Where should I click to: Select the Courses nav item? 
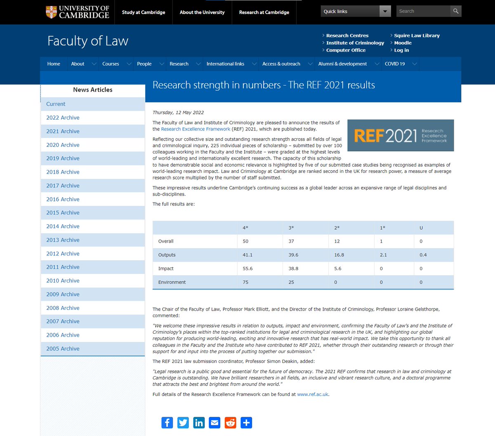click(x=111, y=64)
